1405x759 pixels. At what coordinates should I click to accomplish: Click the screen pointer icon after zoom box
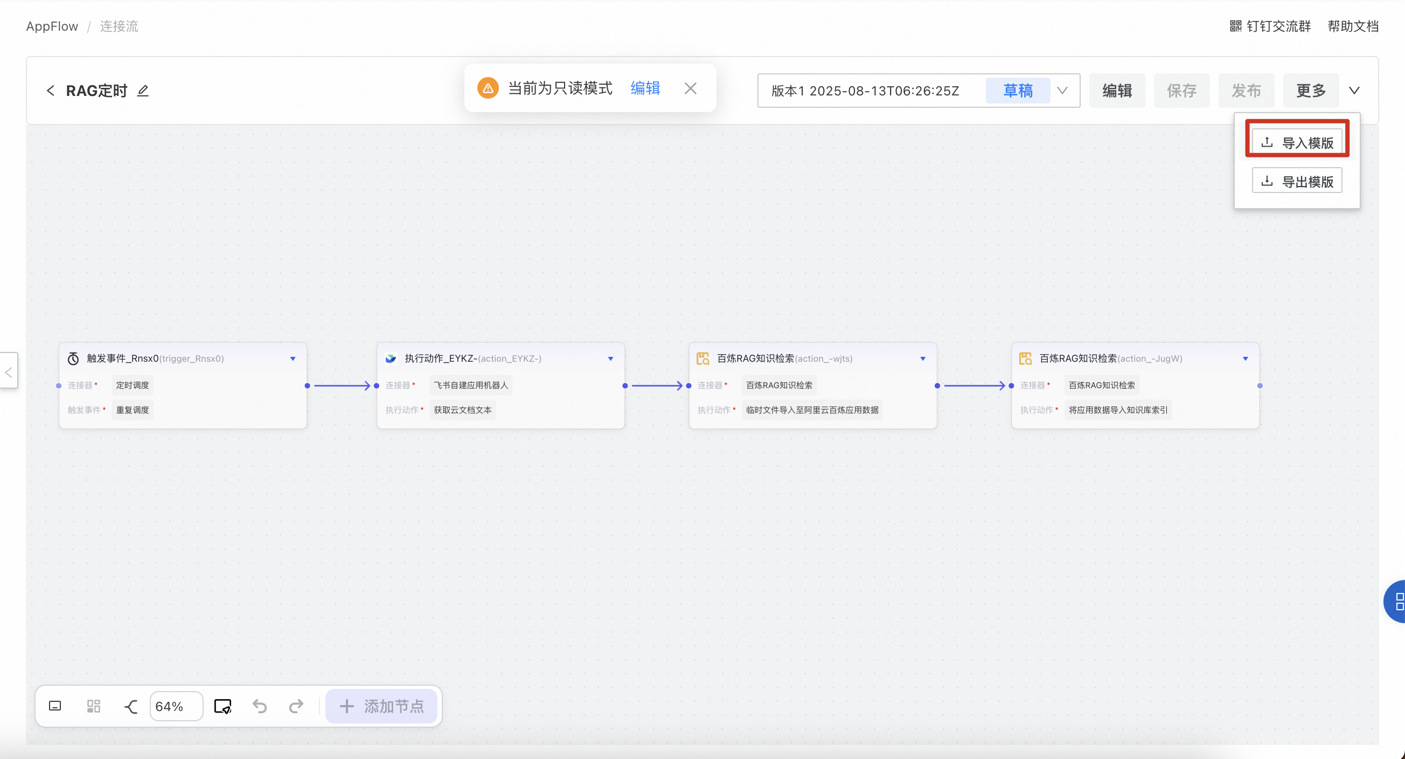click(x=222, y=706)
